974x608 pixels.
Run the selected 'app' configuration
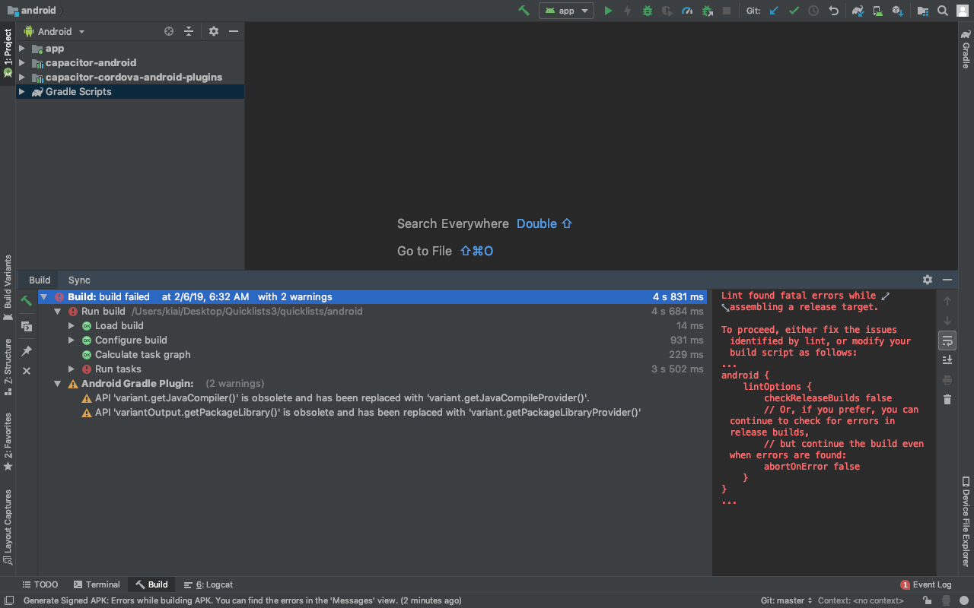click(x=606, y=11)
